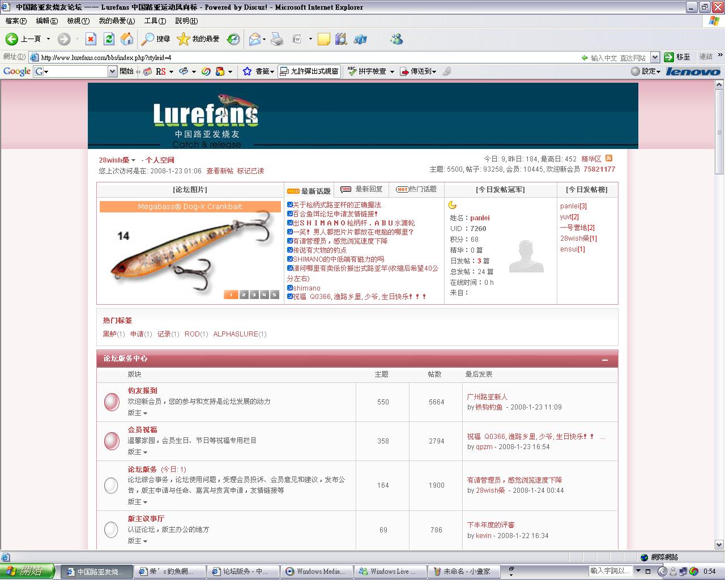Switch to the 最新回复 tab
The image size is (725, 580).
[362, 189]
